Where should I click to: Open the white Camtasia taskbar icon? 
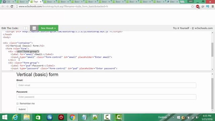coord(107,117)
